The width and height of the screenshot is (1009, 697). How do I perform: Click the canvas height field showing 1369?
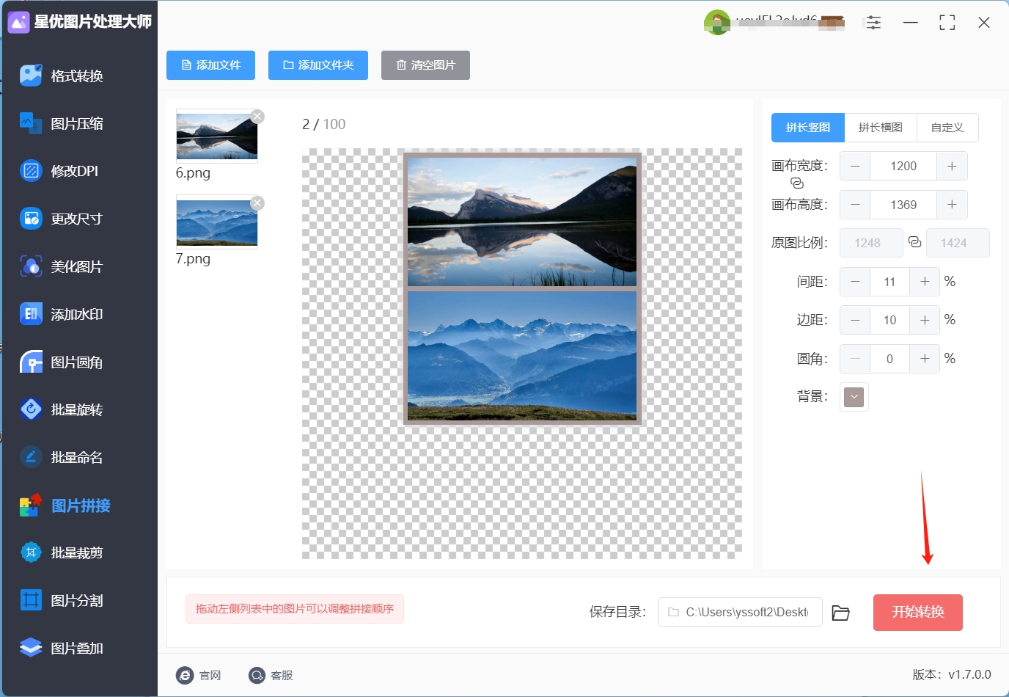(903, 205)
